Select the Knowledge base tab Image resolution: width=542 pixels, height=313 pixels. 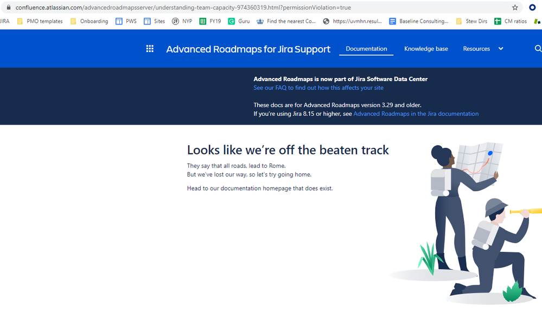pos(426,49)
